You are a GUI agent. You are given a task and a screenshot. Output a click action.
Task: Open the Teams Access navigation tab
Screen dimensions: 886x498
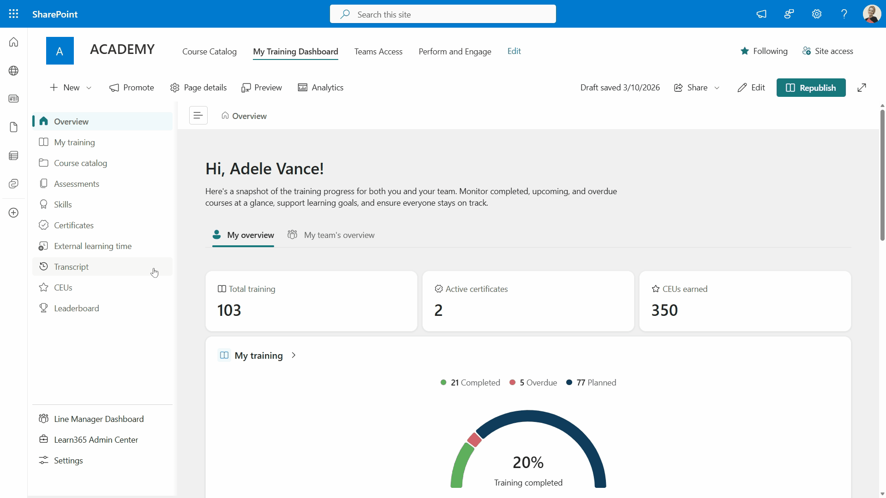point(378,51)
